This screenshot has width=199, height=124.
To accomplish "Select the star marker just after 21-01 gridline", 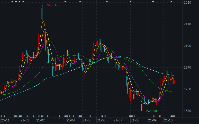I will coord(23,2).
